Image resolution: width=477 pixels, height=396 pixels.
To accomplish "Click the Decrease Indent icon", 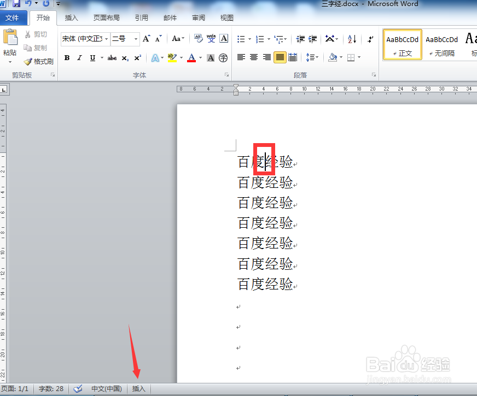I will [300, 39].
